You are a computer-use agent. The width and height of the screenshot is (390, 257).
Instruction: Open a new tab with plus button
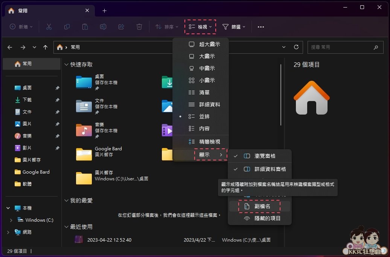105,11
